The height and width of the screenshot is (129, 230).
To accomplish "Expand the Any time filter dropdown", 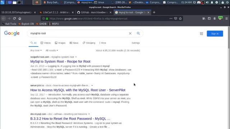I will pyautogui.click(x=36, y=50).
